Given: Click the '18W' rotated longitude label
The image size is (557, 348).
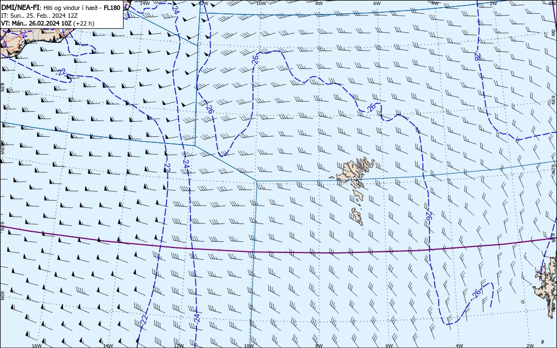Looking at the screenshot, I should [2, 150].
